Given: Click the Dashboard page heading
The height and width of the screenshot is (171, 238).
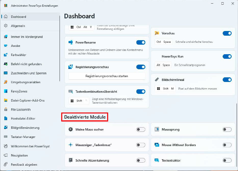Looking at the screenshot, I should tap(79, 16).
